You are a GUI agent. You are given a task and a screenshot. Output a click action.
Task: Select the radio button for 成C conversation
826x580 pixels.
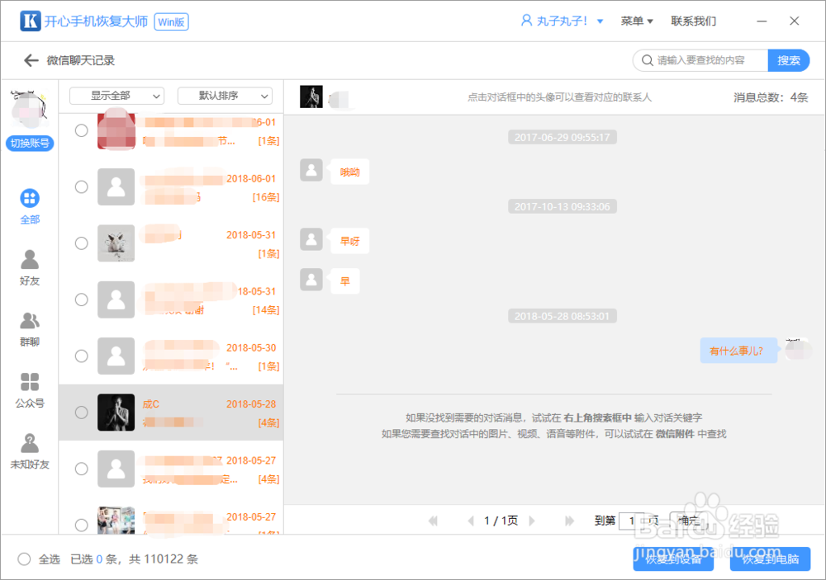tap(81, 413)
